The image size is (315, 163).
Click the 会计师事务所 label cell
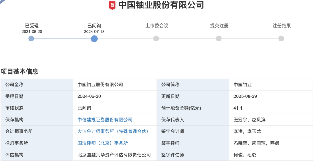click(x=37, y=131)
